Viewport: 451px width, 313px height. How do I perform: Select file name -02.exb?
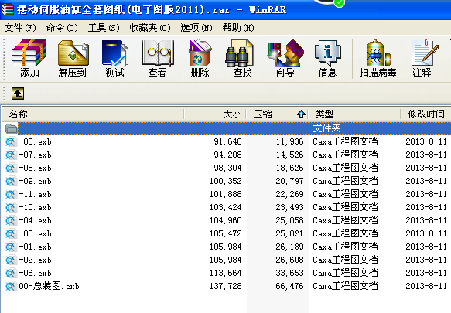pos(35,260)
